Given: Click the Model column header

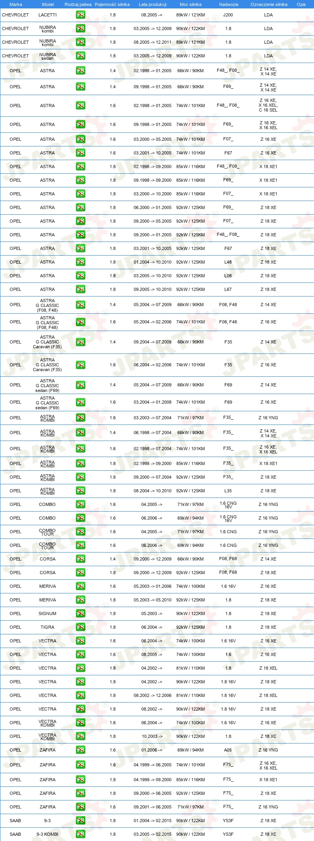Looking at the screenshot, I should pyautogui.click(x=48, y=4).
